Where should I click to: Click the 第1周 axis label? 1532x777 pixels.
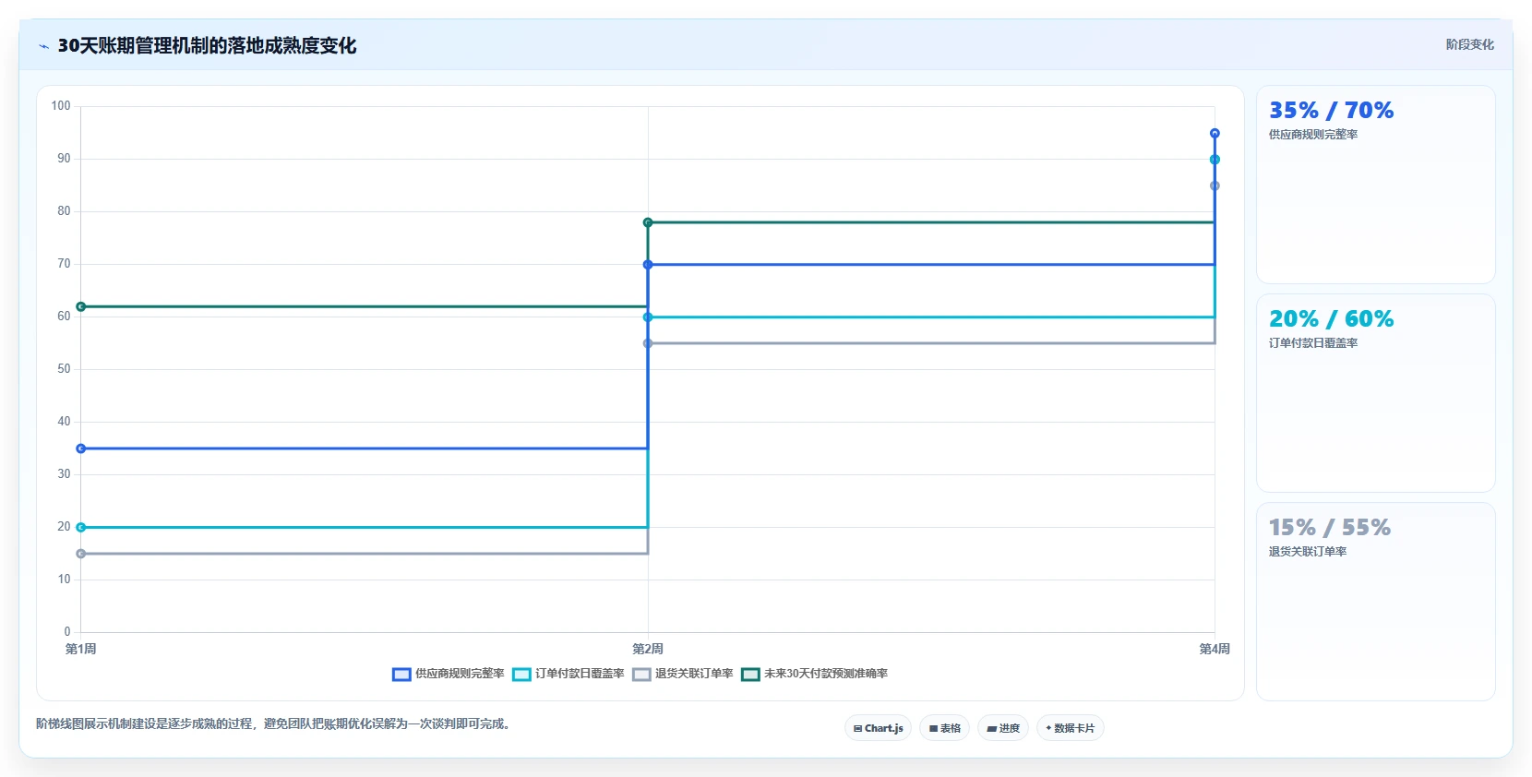[81, 649]
